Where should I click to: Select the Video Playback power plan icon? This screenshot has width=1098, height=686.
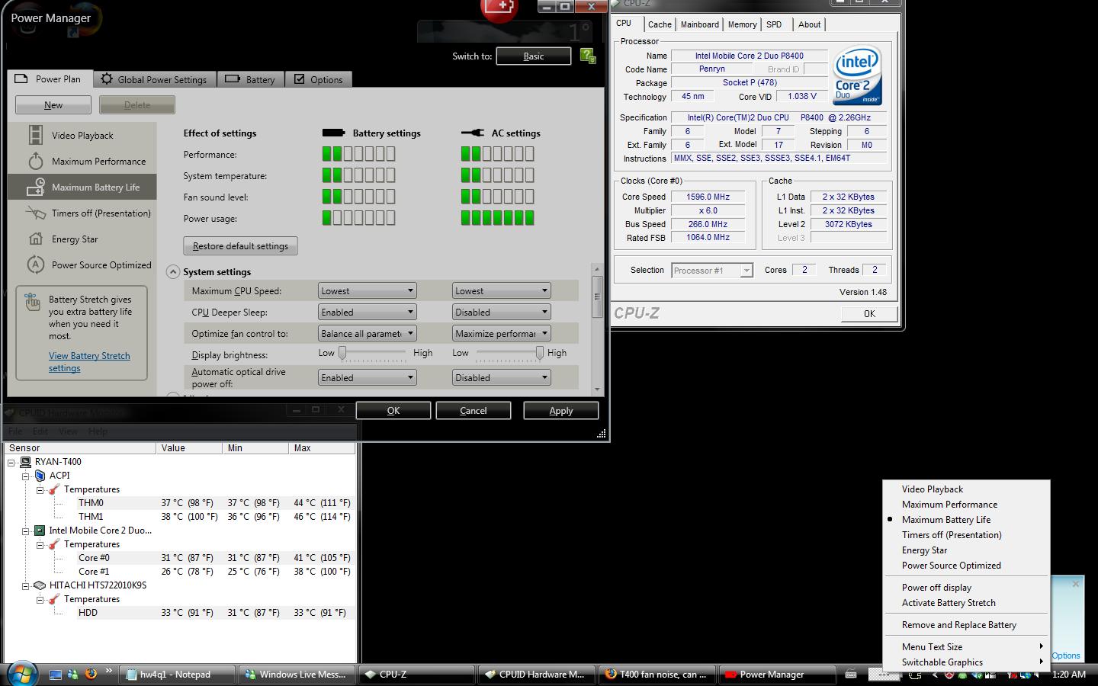[36, 135]
